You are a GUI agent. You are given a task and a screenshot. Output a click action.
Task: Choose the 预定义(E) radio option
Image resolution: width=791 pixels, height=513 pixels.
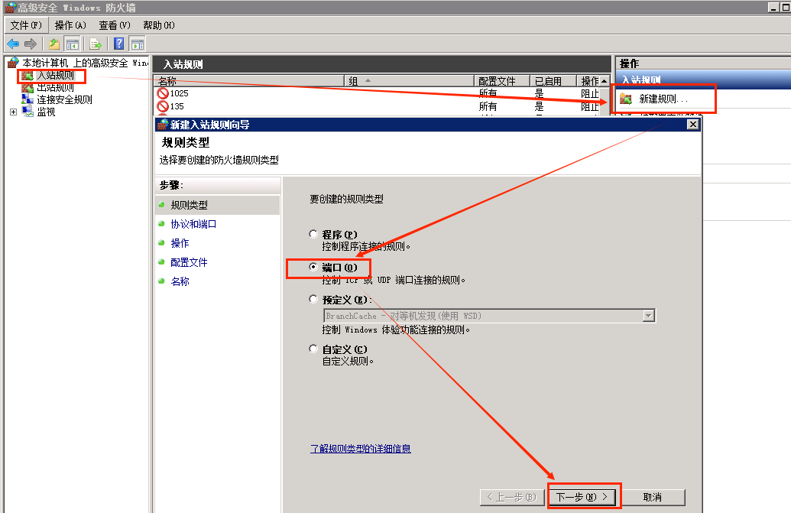tap(313, 300)
